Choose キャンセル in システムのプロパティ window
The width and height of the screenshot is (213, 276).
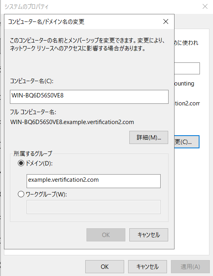(x=148, y=267)
